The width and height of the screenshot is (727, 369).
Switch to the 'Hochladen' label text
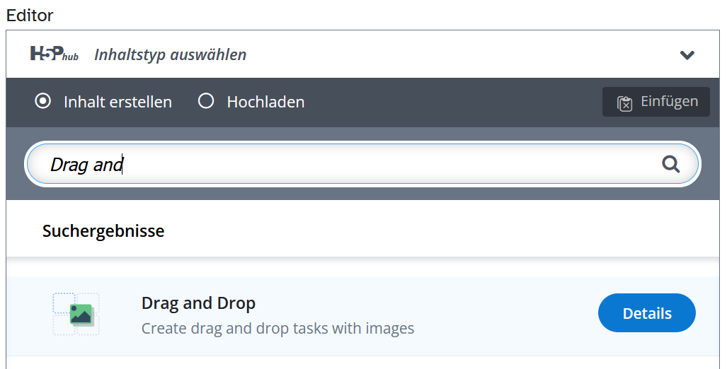(265, 102)
